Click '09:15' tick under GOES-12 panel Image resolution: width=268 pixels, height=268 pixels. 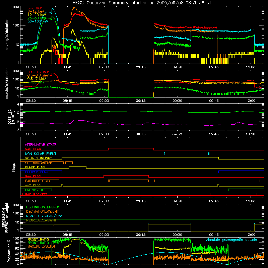(x=141, y=134)
